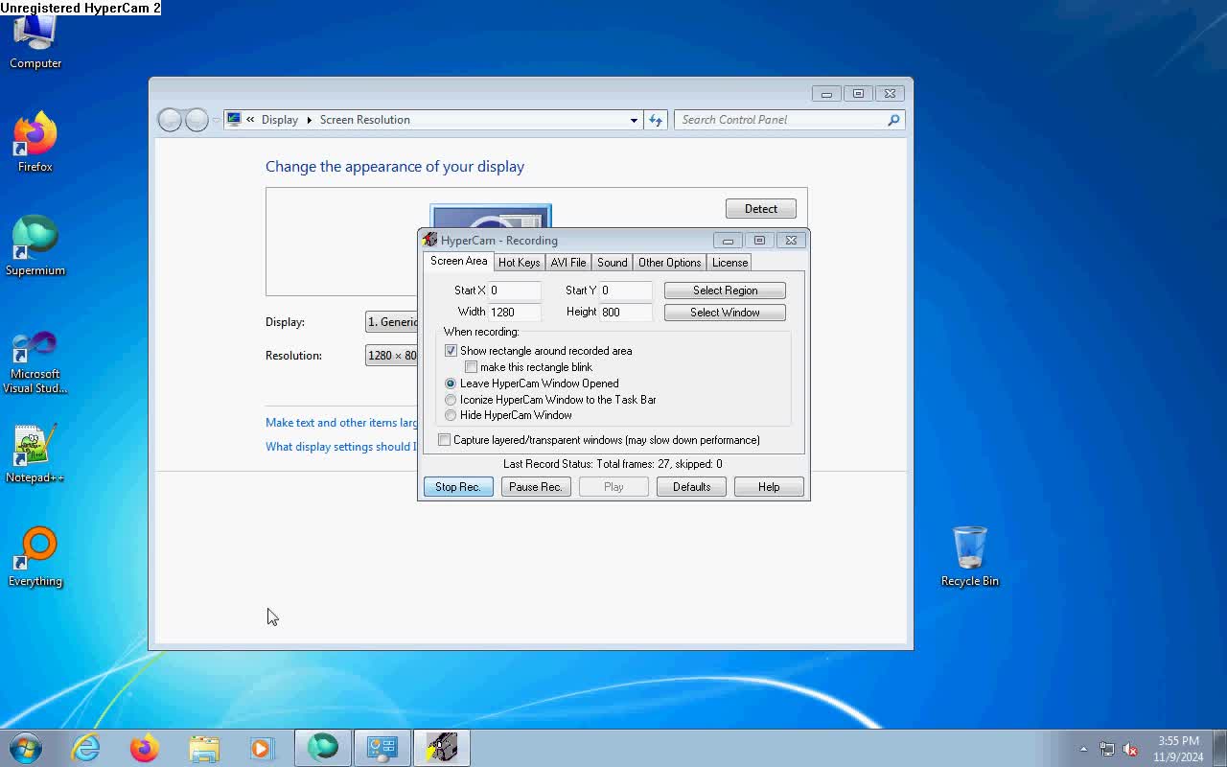
Task: Switch to the Sound tab
Action: (x=612, y=263)
